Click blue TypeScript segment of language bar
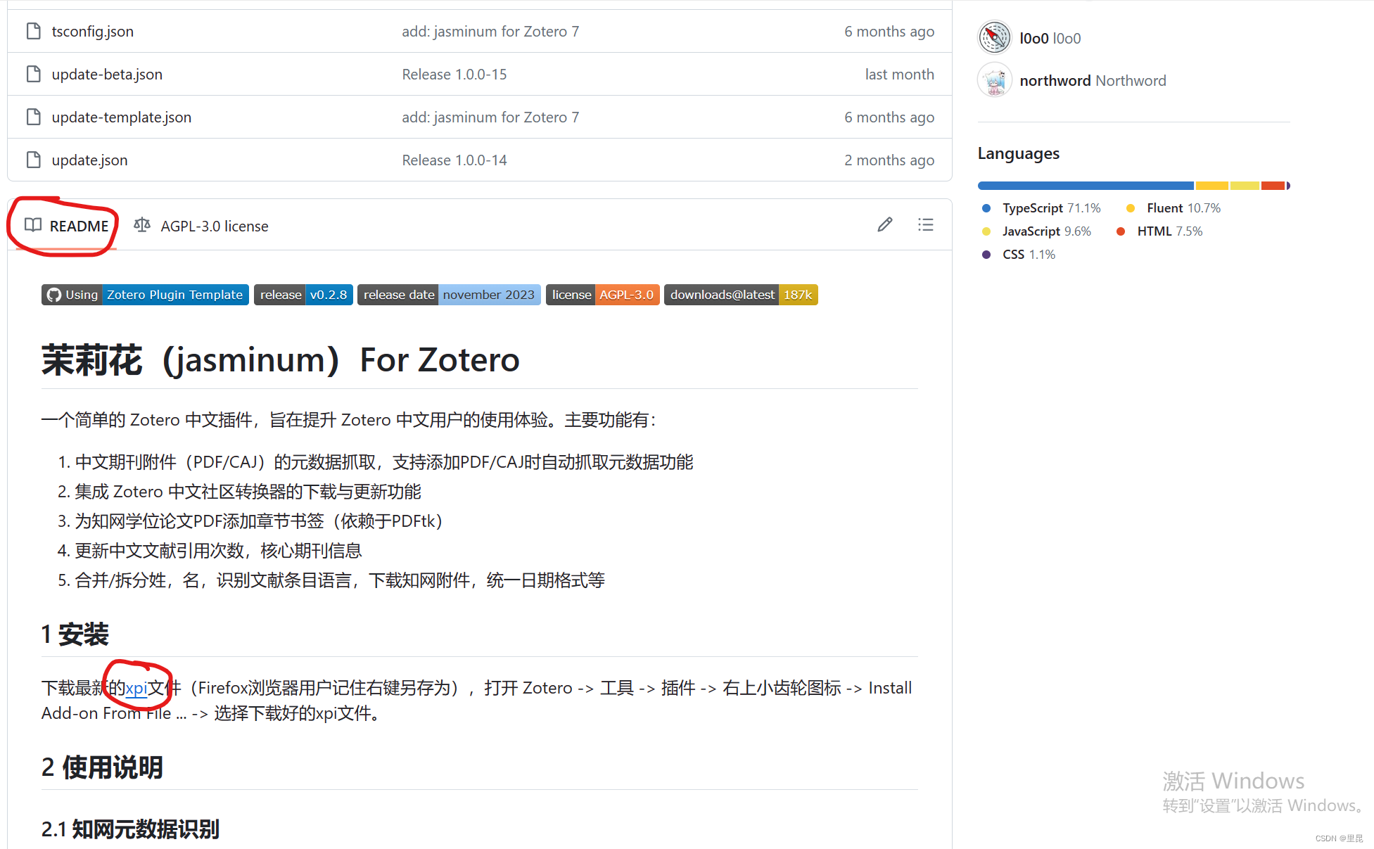Viewport: 1374px width, 849px height. (x=1086, y=186)
